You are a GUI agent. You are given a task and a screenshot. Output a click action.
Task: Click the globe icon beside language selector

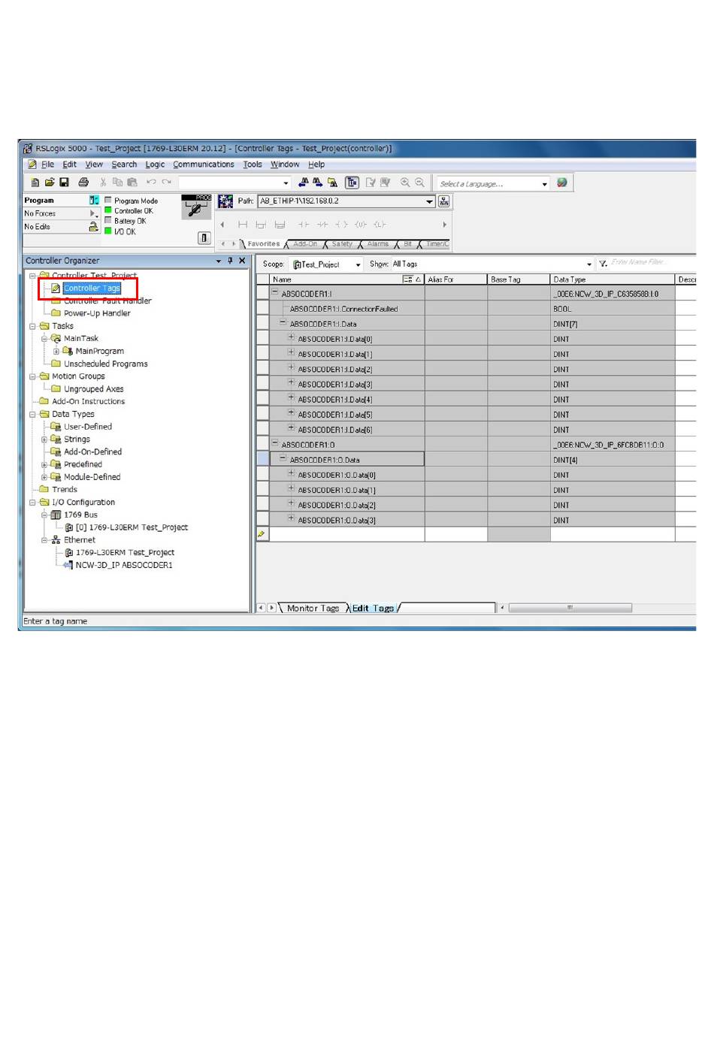pos(561,183)
